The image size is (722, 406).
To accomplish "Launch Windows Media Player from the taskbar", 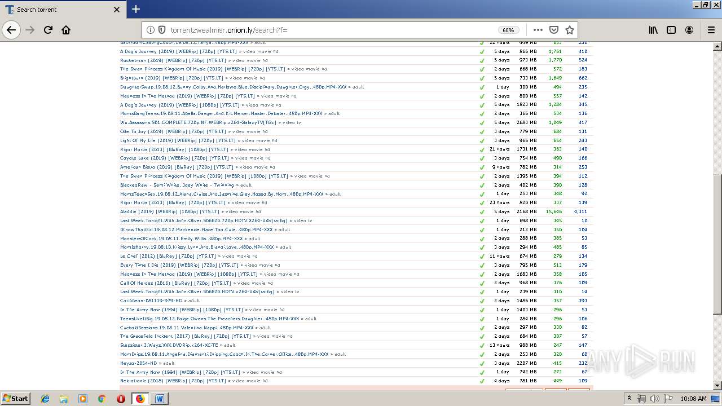I will (83, 399).
